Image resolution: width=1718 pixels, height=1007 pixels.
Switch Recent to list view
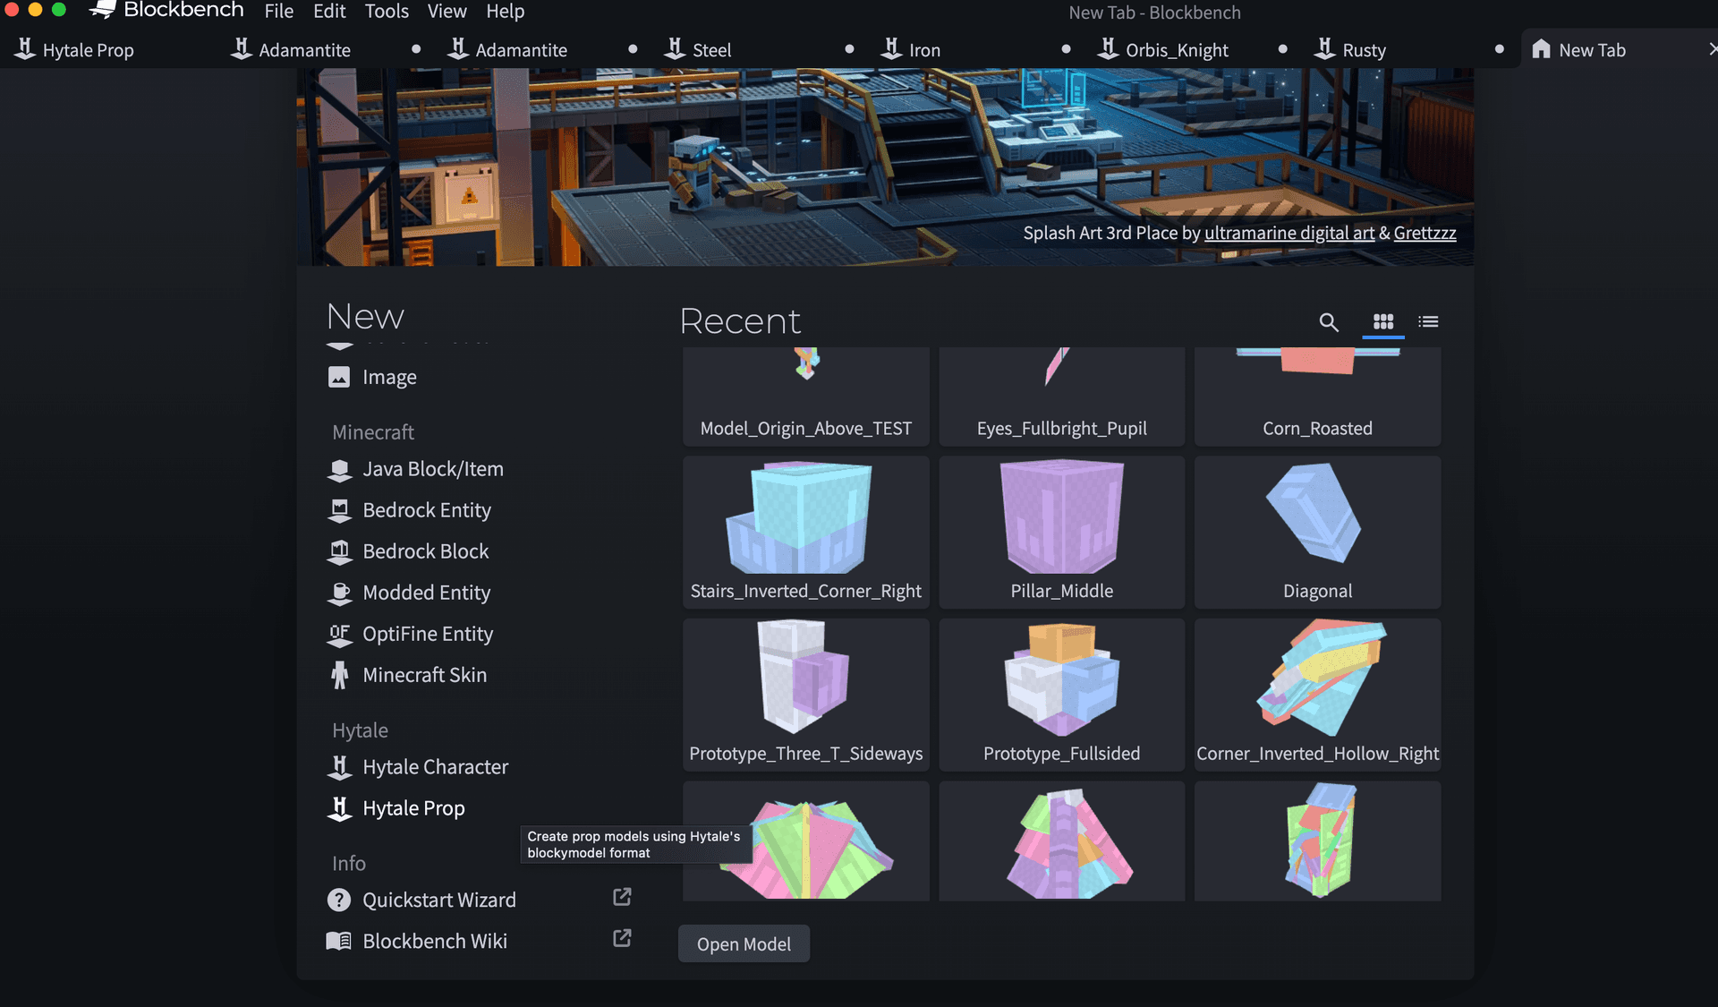coord(1428,321)
